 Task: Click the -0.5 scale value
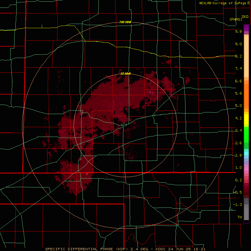(x=238, y=192)
